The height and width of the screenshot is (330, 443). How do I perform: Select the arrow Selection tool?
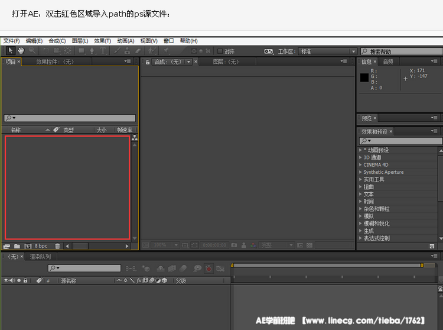pyautogui.click(x=11, y=51)
